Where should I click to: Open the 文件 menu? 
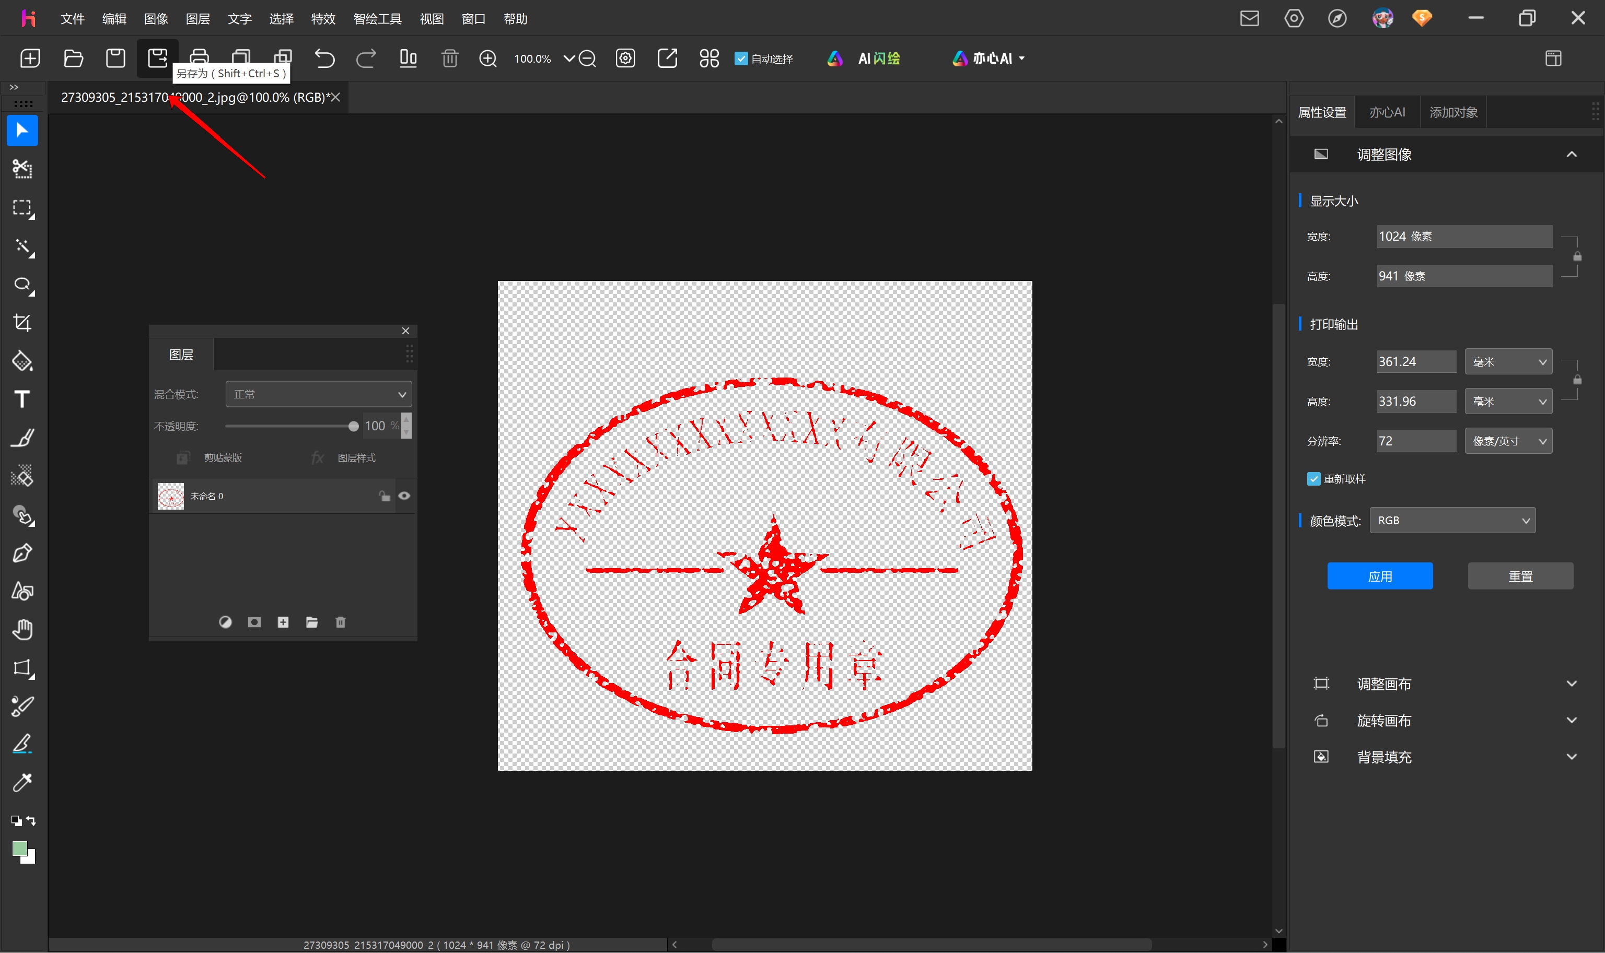(73, 19)
